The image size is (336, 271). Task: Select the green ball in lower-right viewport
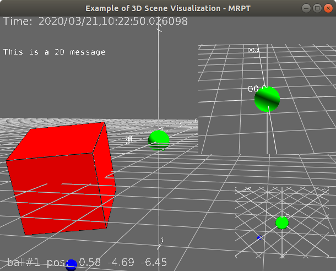click(x=282, y=223)
